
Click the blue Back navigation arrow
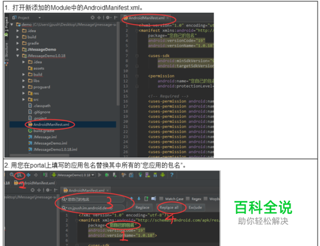click(x=28, y=175)
